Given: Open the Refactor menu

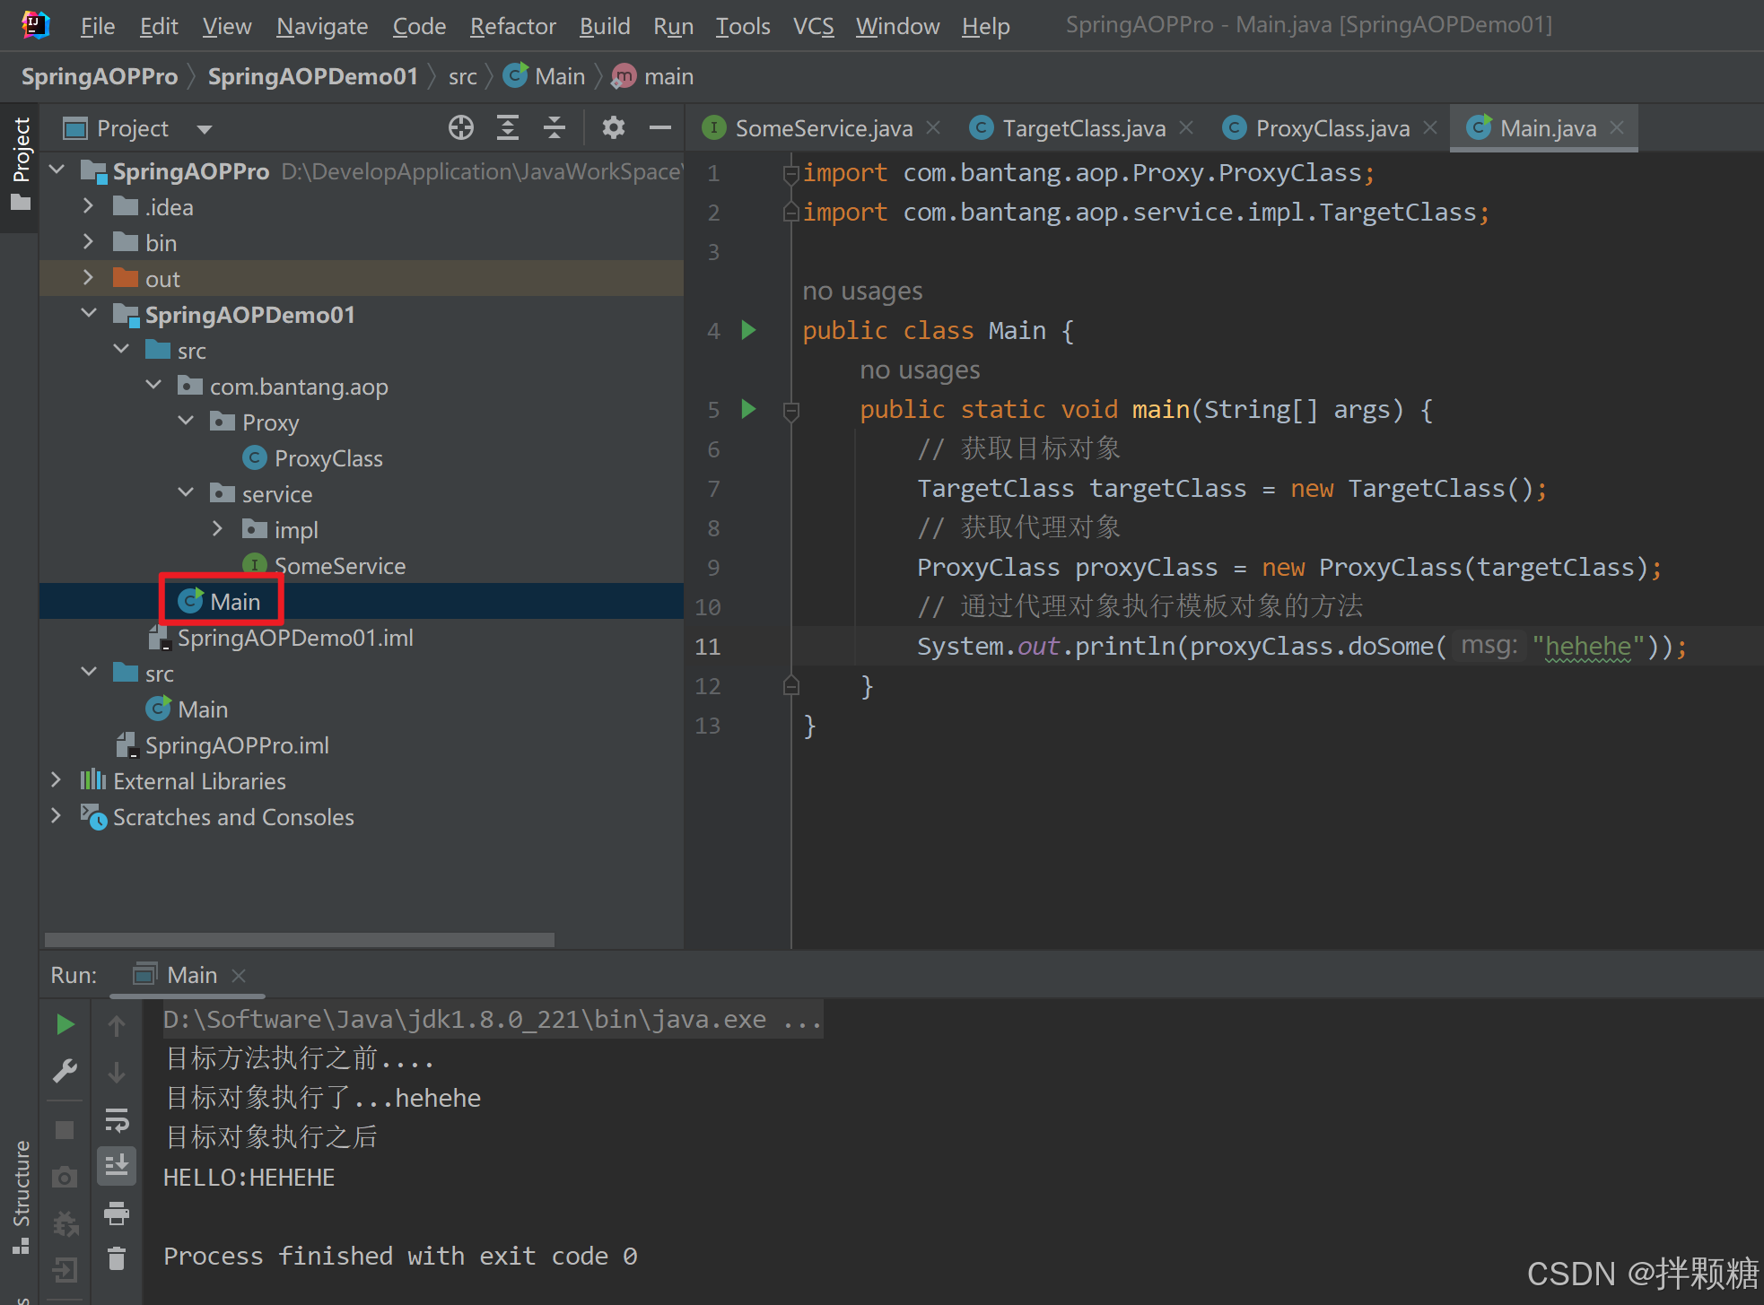Looking at the screenshot, I should tap(512, 27).
